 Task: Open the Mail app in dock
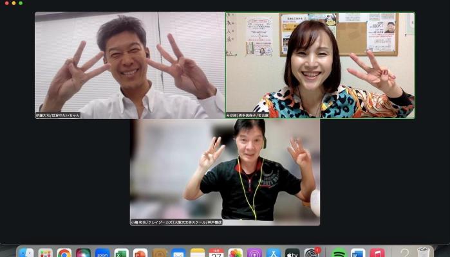coord(178,253)
